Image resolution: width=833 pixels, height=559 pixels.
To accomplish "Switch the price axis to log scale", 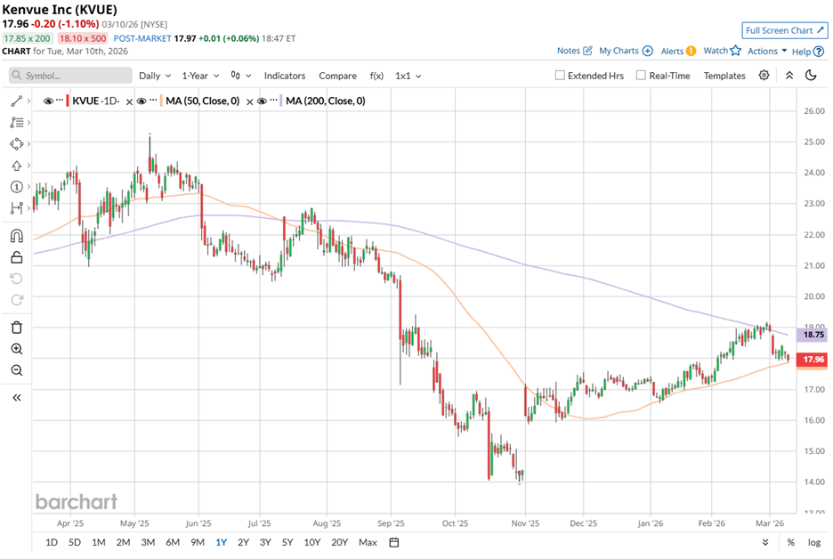I will (x=813, y=542).
